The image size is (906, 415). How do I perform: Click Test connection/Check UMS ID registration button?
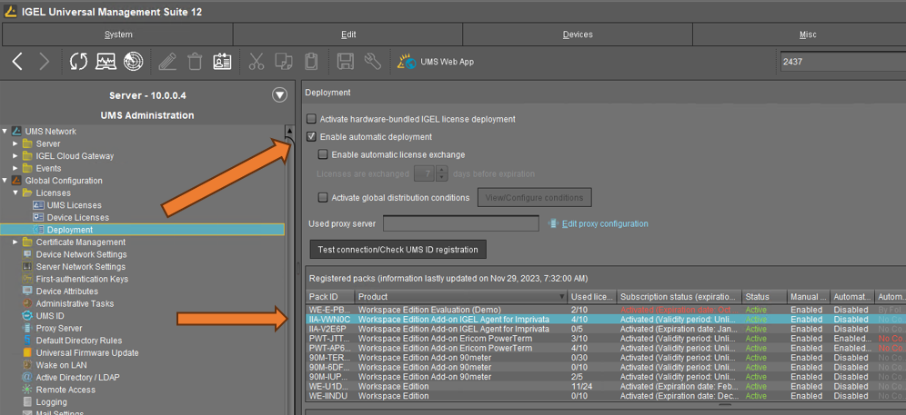point(398,250)
